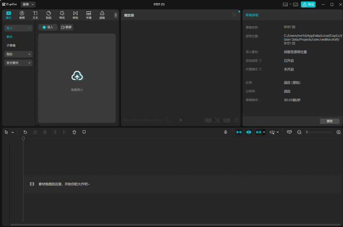Click the zoom-in timeline magnifier icon
Screen dimensions: 343x227
click(x=338, y=132)
